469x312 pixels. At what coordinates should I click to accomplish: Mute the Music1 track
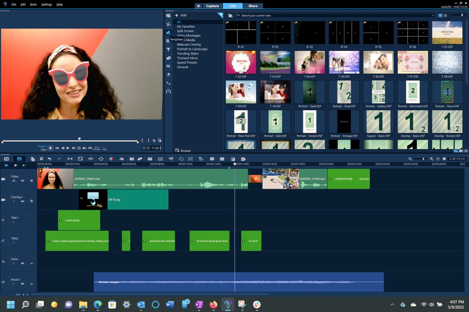tap(22, 284)
